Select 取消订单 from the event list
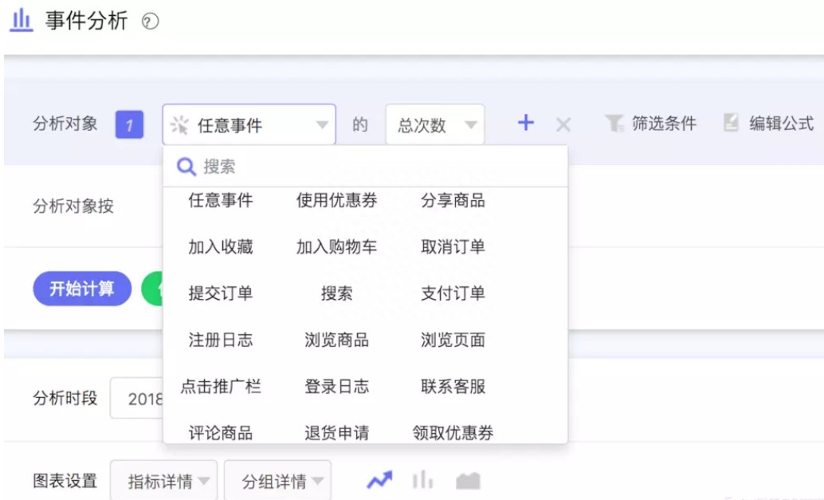824x500 pixels. coord(453,246)
